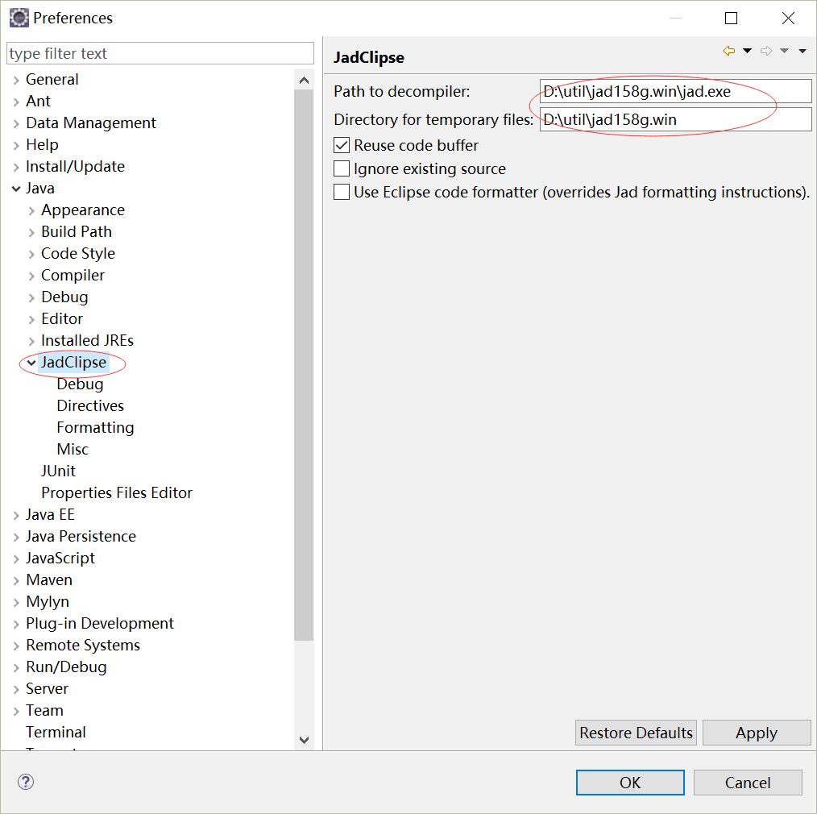Click the help question mark icon

click(x=26, y=782)
